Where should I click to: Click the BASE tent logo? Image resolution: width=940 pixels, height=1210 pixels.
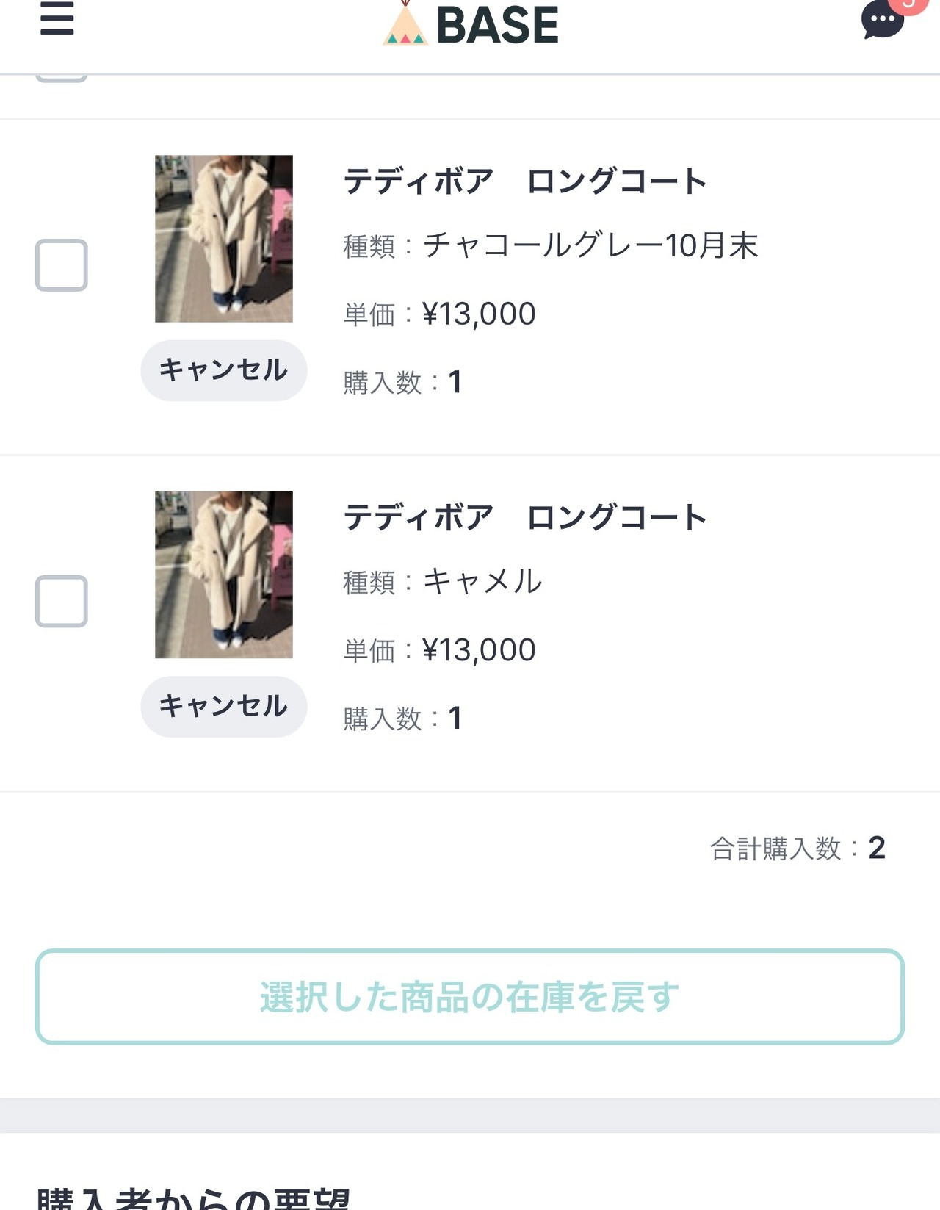click(405, 26)
